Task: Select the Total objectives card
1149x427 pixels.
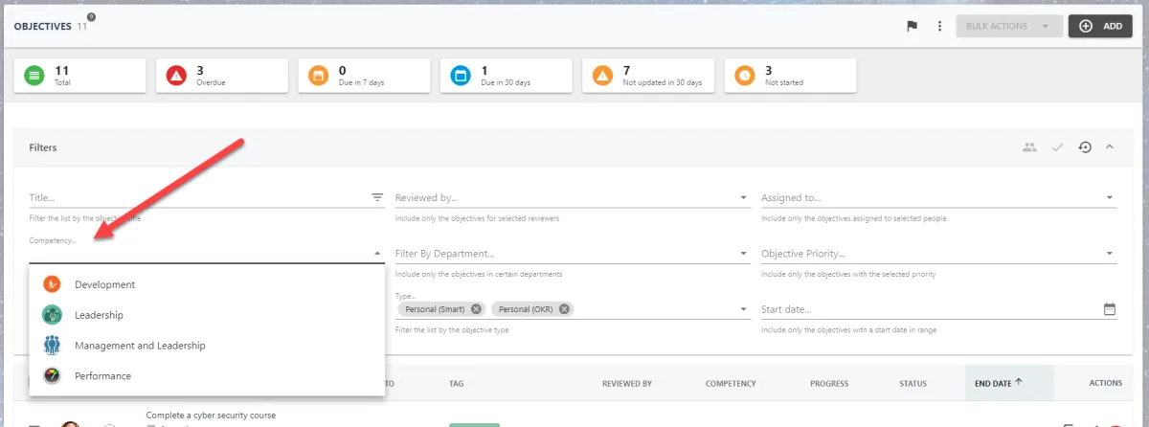Action: click(x=80, y=76)
